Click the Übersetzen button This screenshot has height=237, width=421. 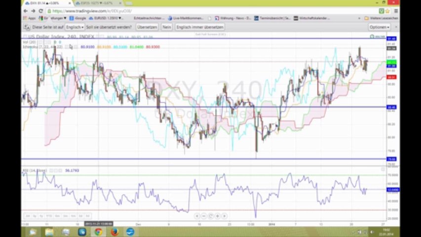tap(147, 27)
